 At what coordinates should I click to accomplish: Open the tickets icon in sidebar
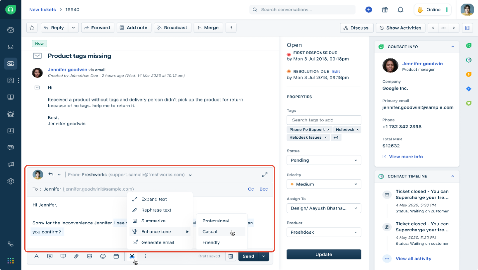(11, 63)
